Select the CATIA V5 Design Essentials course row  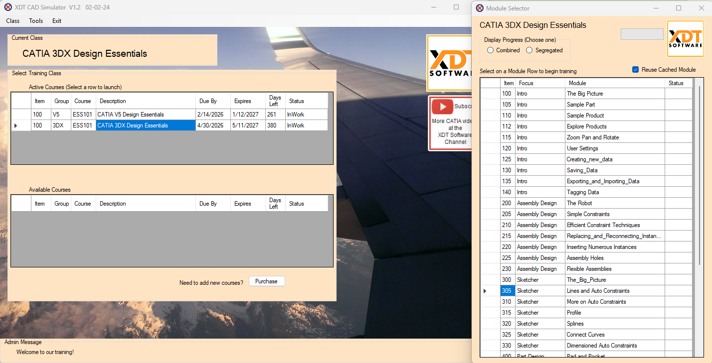pyautogui.click(x=170, y=115)
